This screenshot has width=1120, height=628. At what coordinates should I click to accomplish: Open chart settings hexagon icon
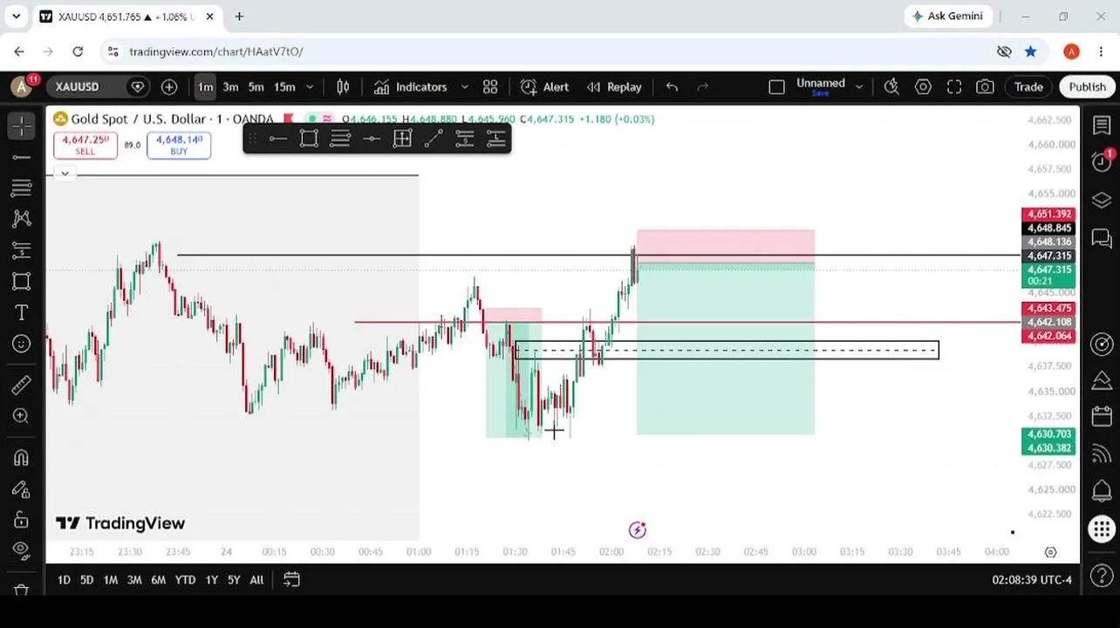coord(923,86)
